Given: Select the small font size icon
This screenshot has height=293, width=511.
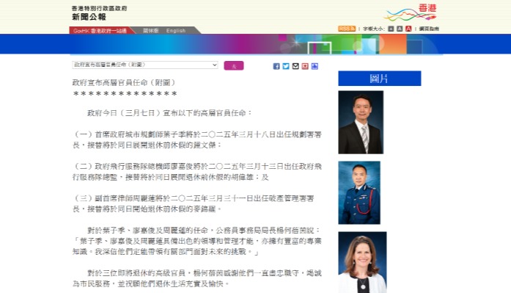Looking at the screenshot, I should [x=391, y=29].
